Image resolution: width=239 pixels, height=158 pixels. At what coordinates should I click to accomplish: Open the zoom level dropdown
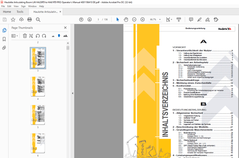160,20
